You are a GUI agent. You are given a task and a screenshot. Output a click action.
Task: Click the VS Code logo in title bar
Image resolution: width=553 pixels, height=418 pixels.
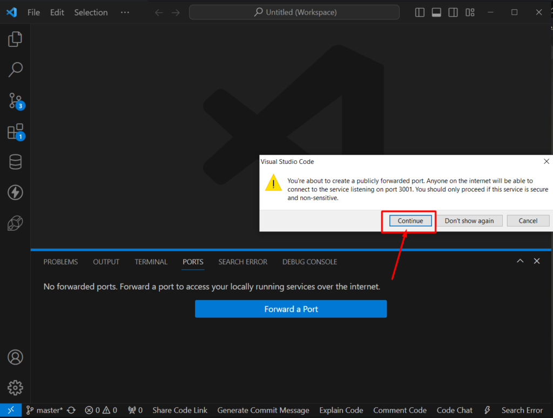pyautogui.click(x=12, y=12)
